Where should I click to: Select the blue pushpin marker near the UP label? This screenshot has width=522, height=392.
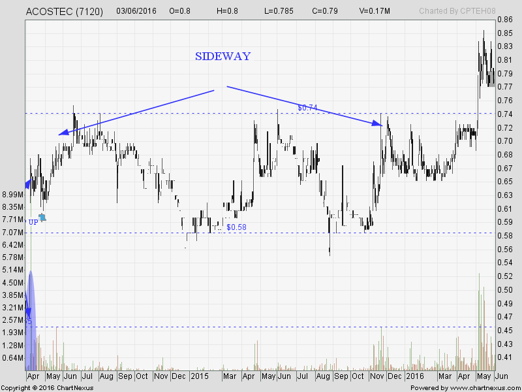coord(42,218)
